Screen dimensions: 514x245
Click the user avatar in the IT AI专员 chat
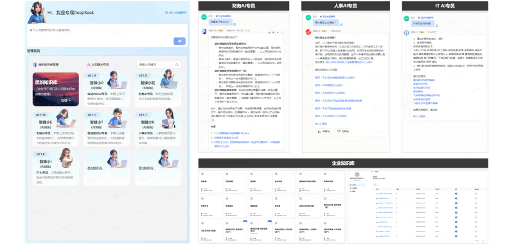tap(407, 19)
